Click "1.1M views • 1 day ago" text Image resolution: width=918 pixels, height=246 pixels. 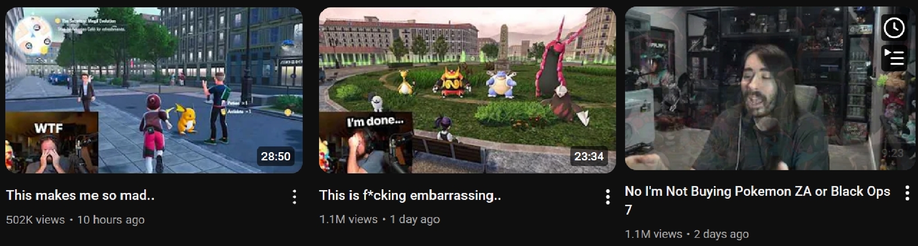tap(380, 219)
